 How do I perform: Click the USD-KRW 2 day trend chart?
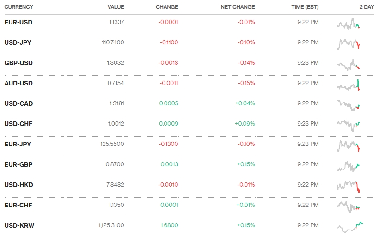coord(350,226)
